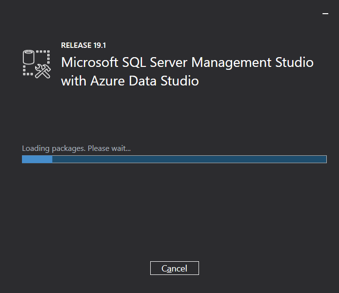Cancel the SSMS installation

(x=175, y=268)
